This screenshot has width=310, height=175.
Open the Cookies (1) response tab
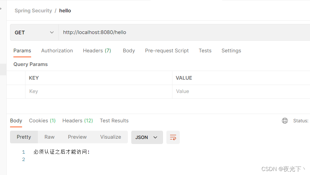[42, 121]
